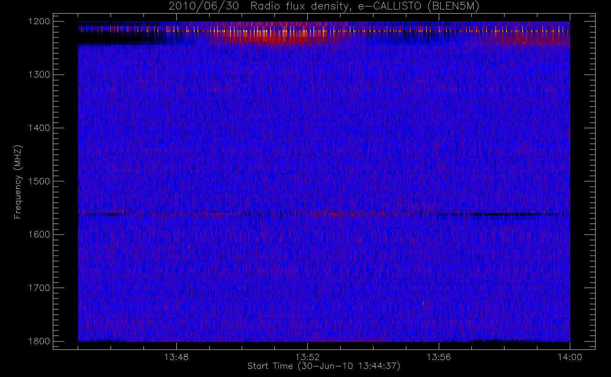Select the 1400 frequency tick label

[x=39, y=128]
